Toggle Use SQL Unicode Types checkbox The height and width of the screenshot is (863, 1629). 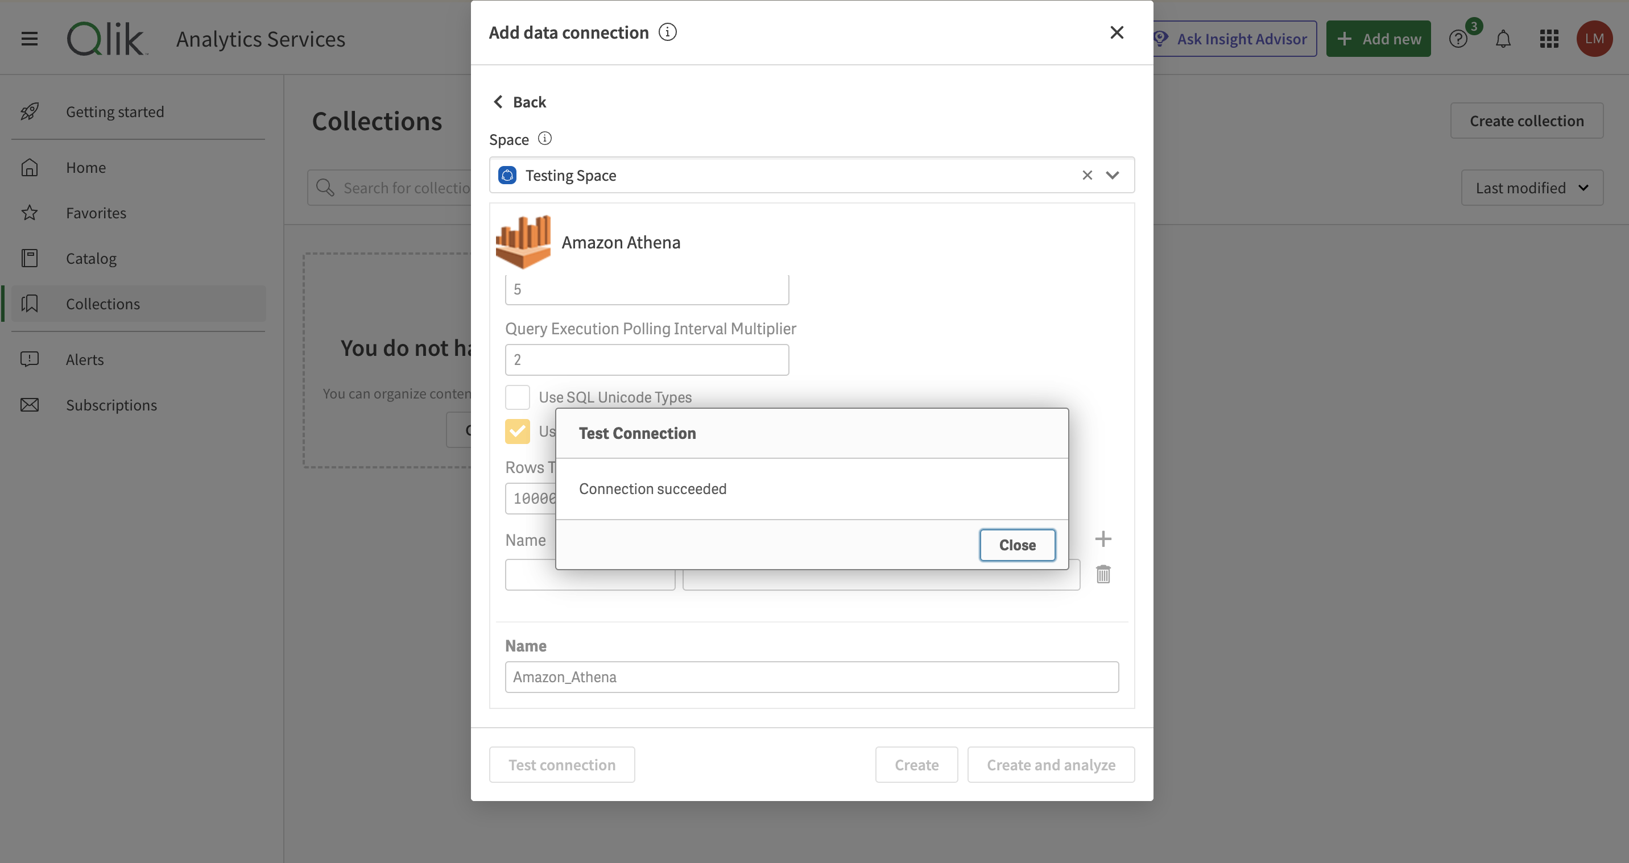pyautogui.click(x=517, y=397)
